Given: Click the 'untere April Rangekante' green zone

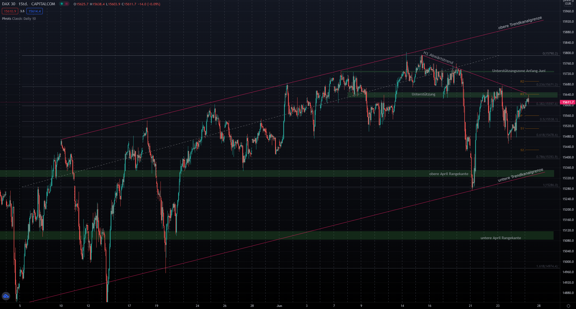Looking at the screenshot, I should 501,238.
